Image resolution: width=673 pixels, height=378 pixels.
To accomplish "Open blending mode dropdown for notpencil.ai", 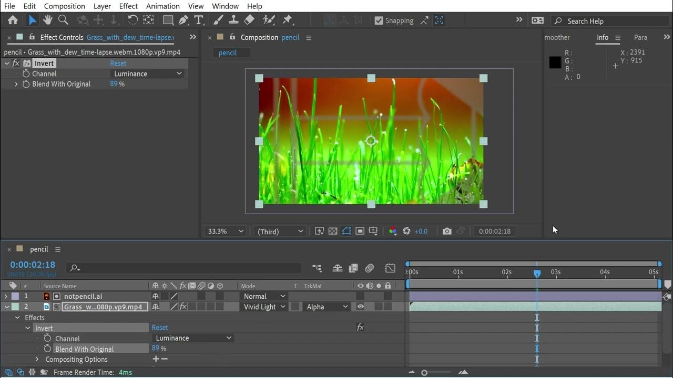I will tap(263, 296).
